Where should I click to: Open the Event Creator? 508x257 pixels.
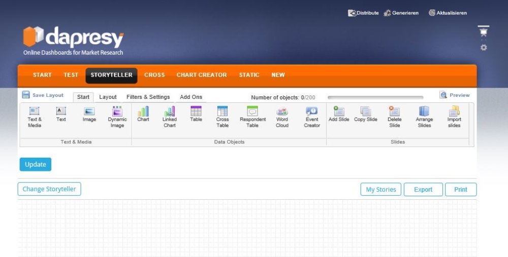312,117
